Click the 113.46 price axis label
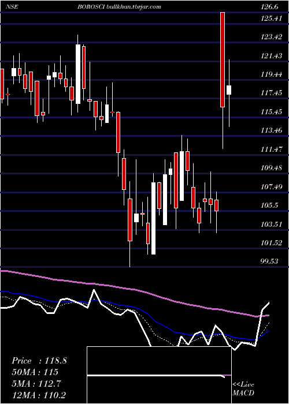 point(272,130)
